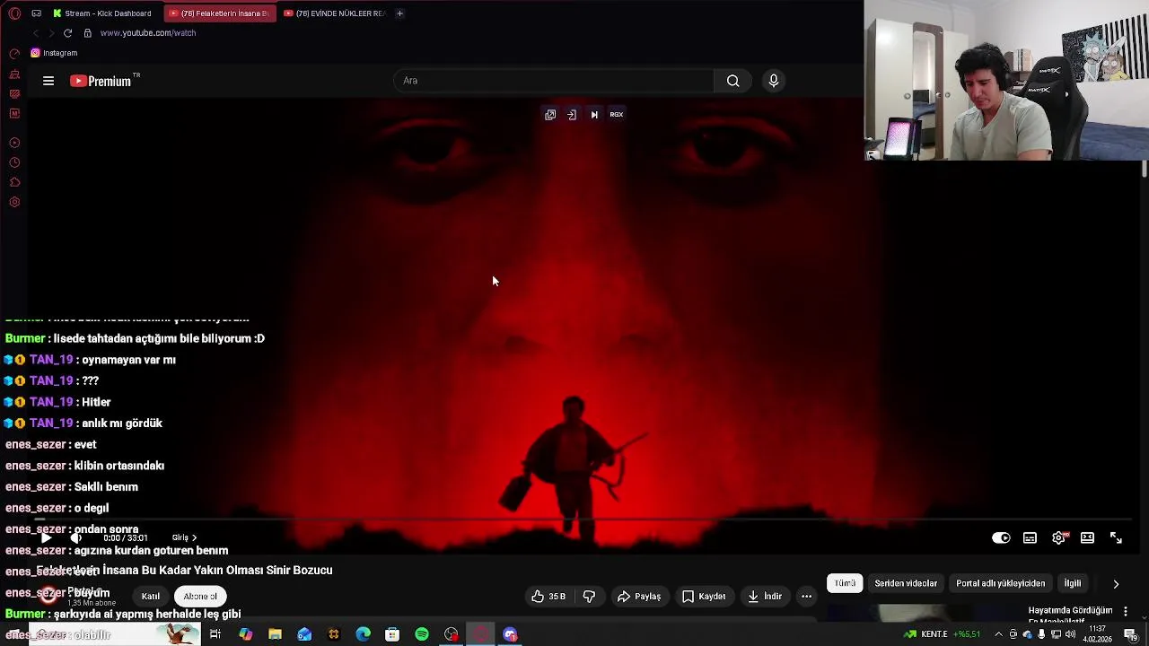Open options for 'Hayatımda Gördüğüm' video

(x=1126, y=612)
